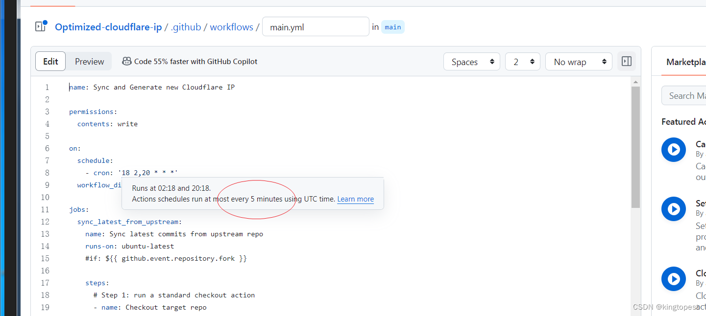The height and width of the screenshot is (316, 706).
Task: Click line 1 'name: Sync and Generate new Cloudflare IP'
Action: pyautogui.click(x=152, y=87)
